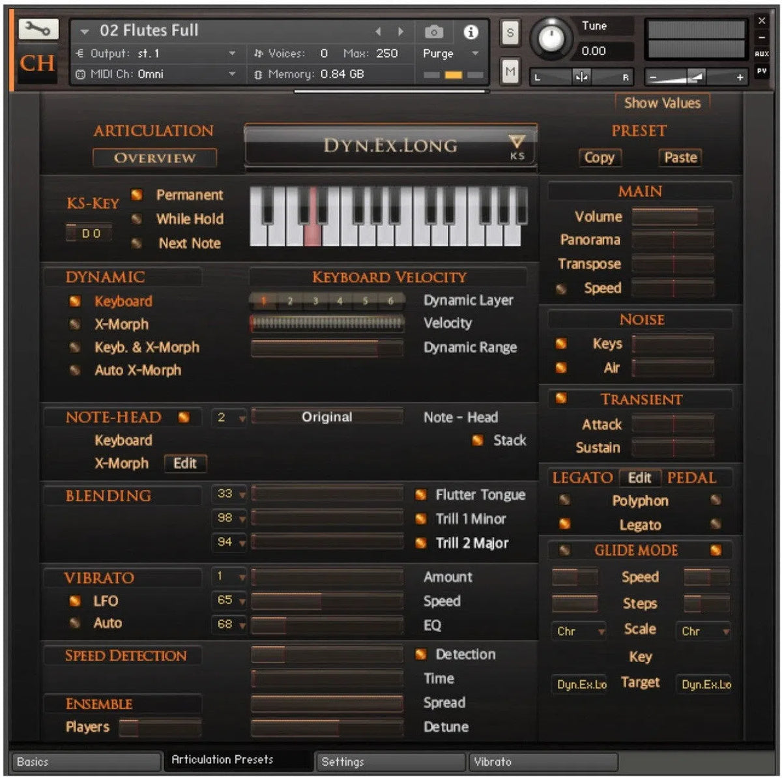This screenshot has height=778, width=782.
Task: Select X-Morph dynamic mode
Action: point(76,324)
